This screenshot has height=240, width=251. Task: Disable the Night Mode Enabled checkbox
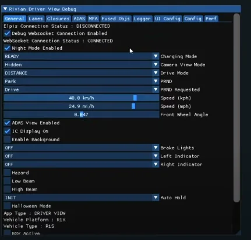tap(7, 48)
